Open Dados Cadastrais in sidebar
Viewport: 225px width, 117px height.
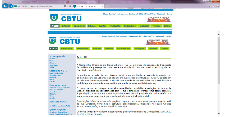point(60,106)
